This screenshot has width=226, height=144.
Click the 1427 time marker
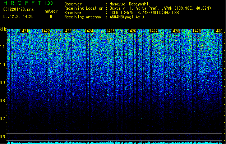click(x=153, y=31)
